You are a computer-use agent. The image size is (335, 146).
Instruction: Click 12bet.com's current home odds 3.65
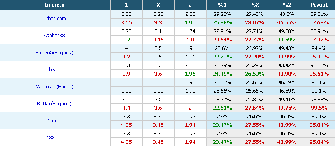click(126, 23)
